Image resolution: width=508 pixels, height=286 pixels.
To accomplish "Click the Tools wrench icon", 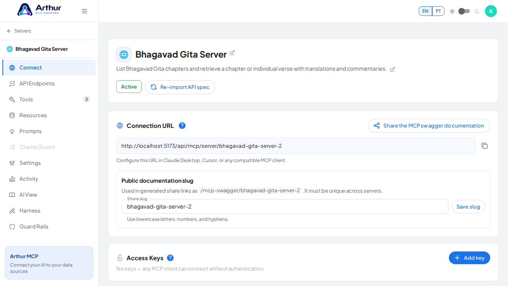I will (x=12, y=99).
